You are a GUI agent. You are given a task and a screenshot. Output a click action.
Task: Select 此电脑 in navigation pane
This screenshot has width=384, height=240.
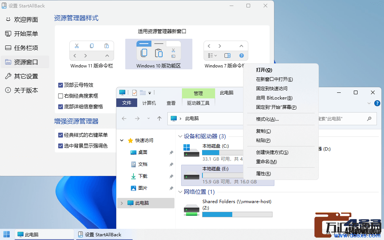(146, 203)
